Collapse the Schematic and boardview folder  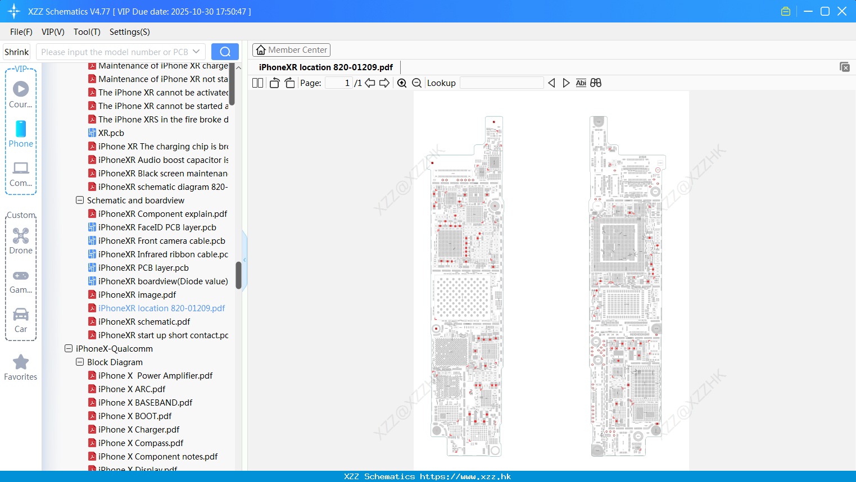click(x=80, y=201)
